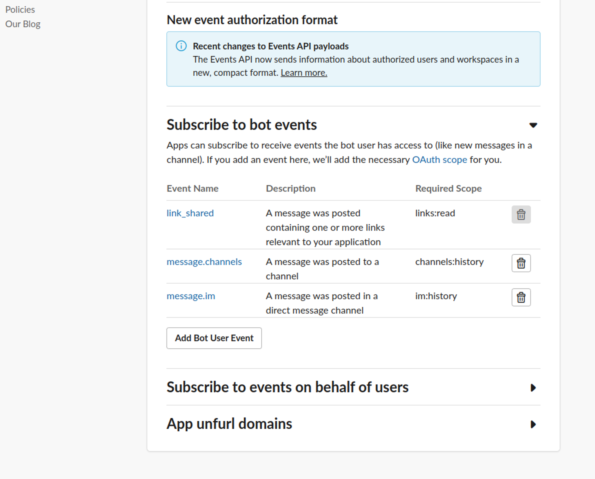Open the Learn more link

pos(304,73)
